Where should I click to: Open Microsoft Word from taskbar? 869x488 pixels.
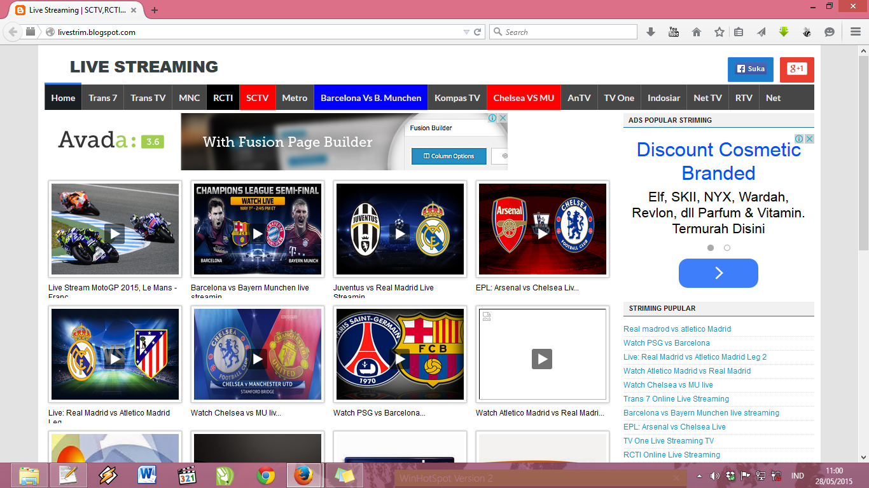147,475
